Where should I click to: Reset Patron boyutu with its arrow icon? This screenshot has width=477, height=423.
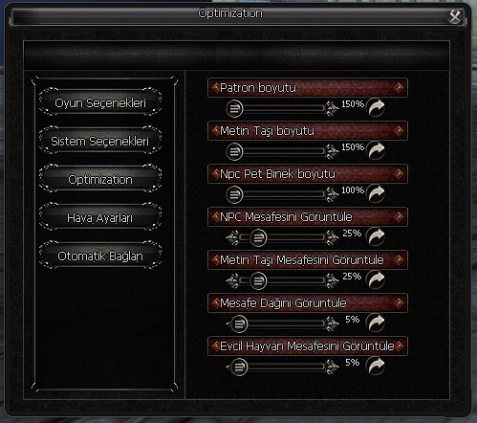pos(376,107)
